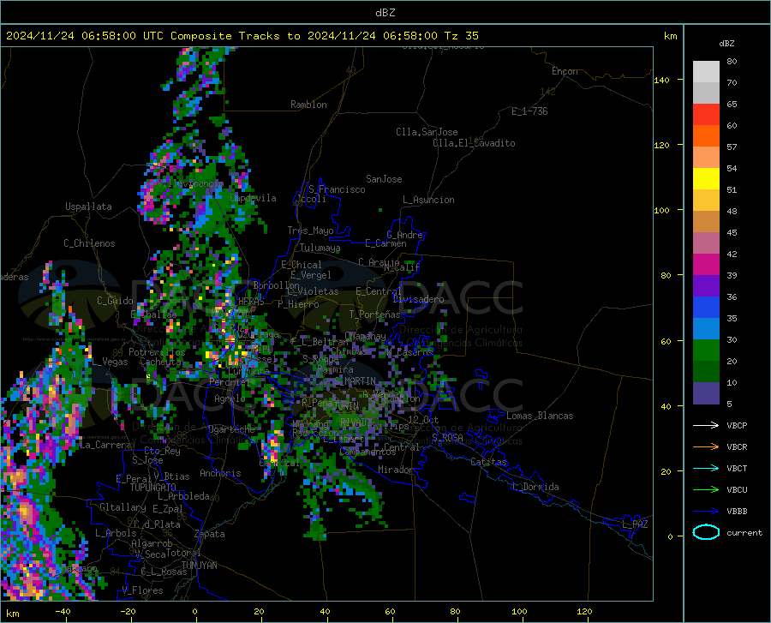Click the red 60-65 dBZ legend swatch

pos(706,114)
